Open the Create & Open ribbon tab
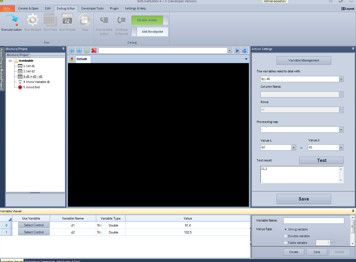This screenshot has height=262, width=356. 28,8
